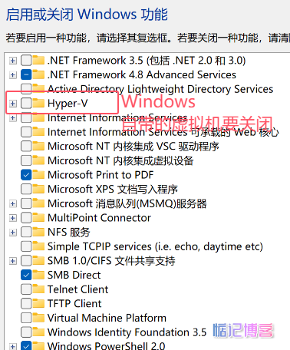Click the NFS 服务 folder icon
This screenshot has height=350, width=290.
point(38,232)
